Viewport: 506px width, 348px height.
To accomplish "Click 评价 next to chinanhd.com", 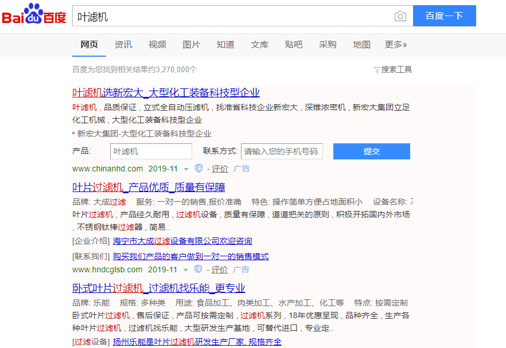I will [220, 169].
